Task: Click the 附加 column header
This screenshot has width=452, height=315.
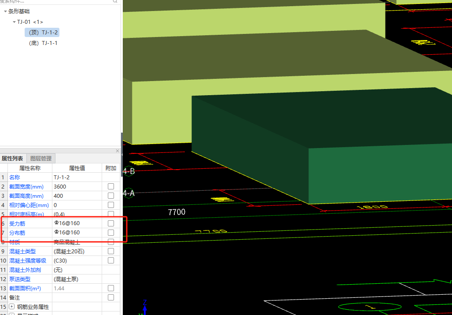Action: [111, 168]
